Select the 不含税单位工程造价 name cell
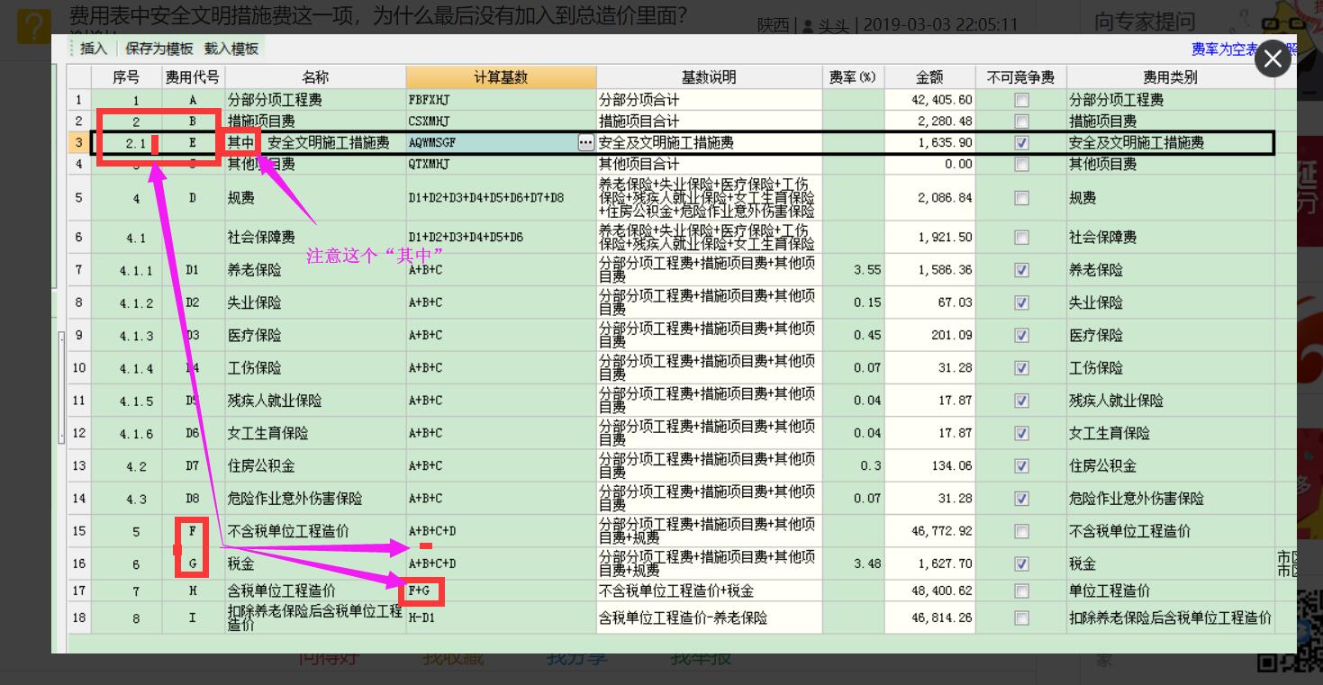 [315, 531]
